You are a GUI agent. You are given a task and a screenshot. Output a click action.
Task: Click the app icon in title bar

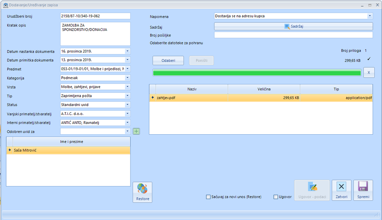pos(6,5)
